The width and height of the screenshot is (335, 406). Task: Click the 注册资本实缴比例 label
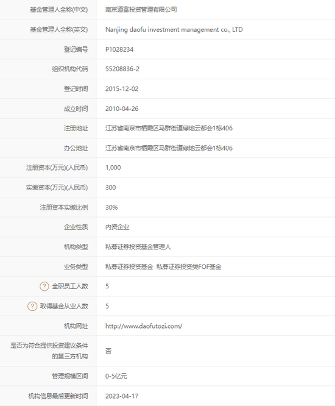[64, 207]
